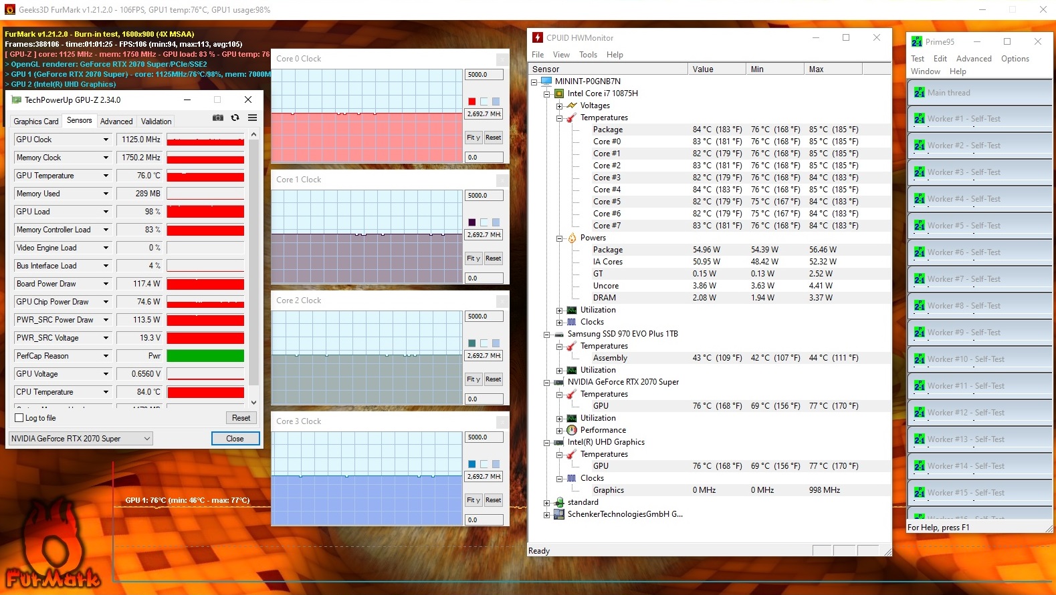Take a GPU-Z screenshot with the camera icon
1056x595 pixels.
click(x=218, y=118)
